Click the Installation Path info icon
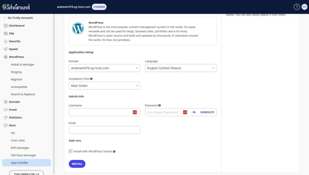This screenshot has width=309, height=175. click(x=91, y=79)
